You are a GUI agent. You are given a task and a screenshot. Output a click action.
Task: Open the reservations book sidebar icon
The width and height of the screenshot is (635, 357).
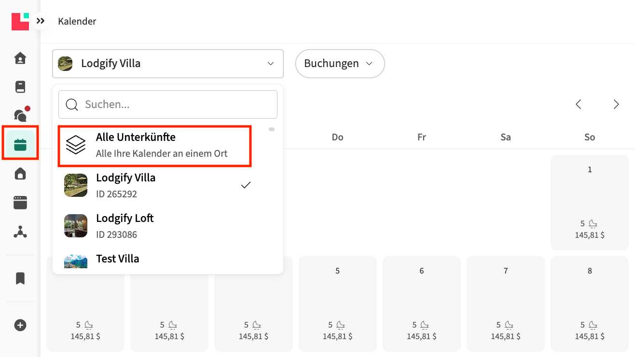coord(20,87)
